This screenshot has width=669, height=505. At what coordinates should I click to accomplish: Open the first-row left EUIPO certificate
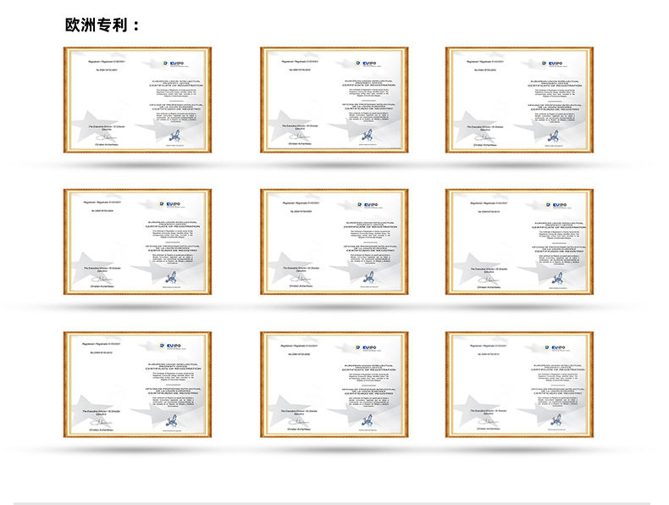click(x=137, y=100)
